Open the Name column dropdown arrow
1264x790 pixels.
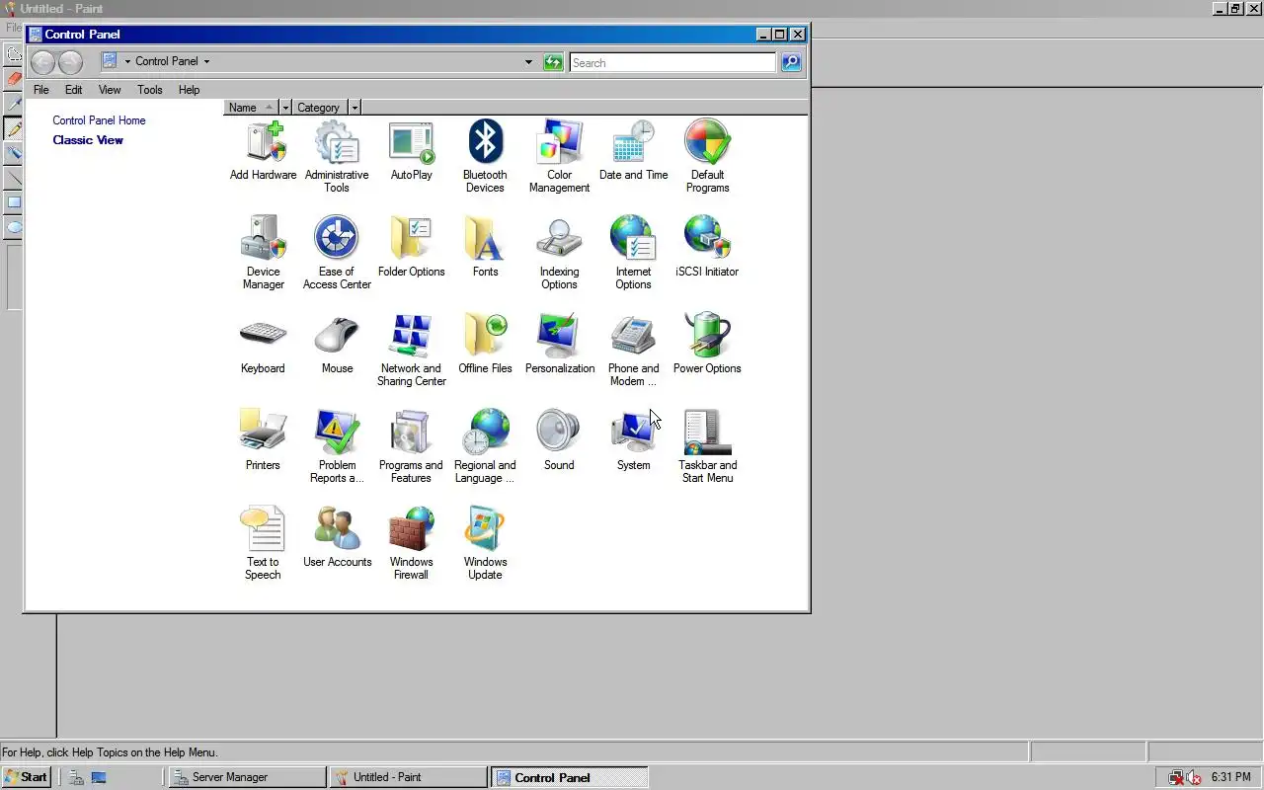click(286, 108)
